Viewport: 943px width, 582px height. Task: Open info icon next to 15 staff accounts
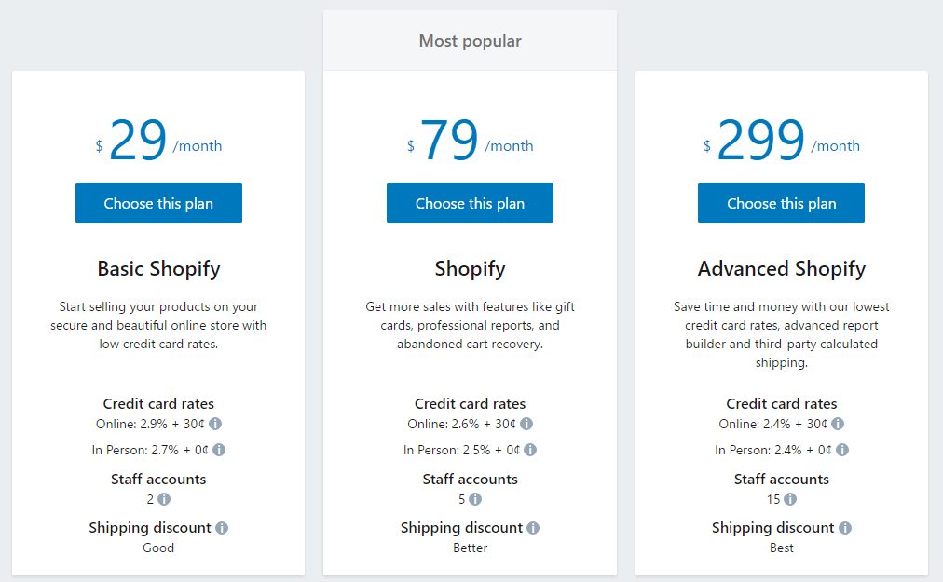point(789,499)
